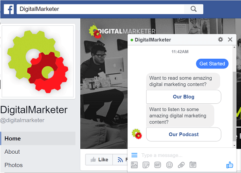The image size is (241, 173).
Task: Open the sticker picker icon
Action: pyautogui.click(x=146, y=165)
